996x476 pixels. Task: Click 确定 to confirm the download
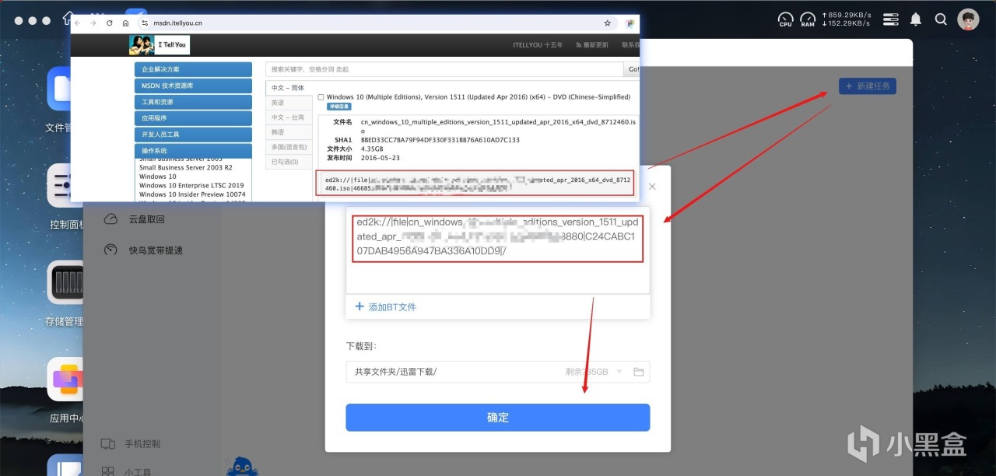498,418
